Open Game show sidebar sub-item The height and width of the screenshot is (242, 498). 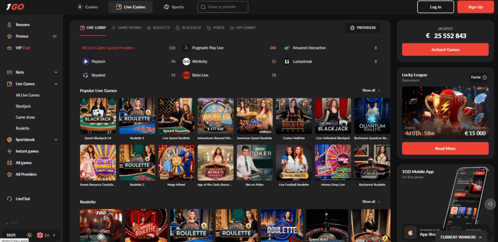(25, 117)
